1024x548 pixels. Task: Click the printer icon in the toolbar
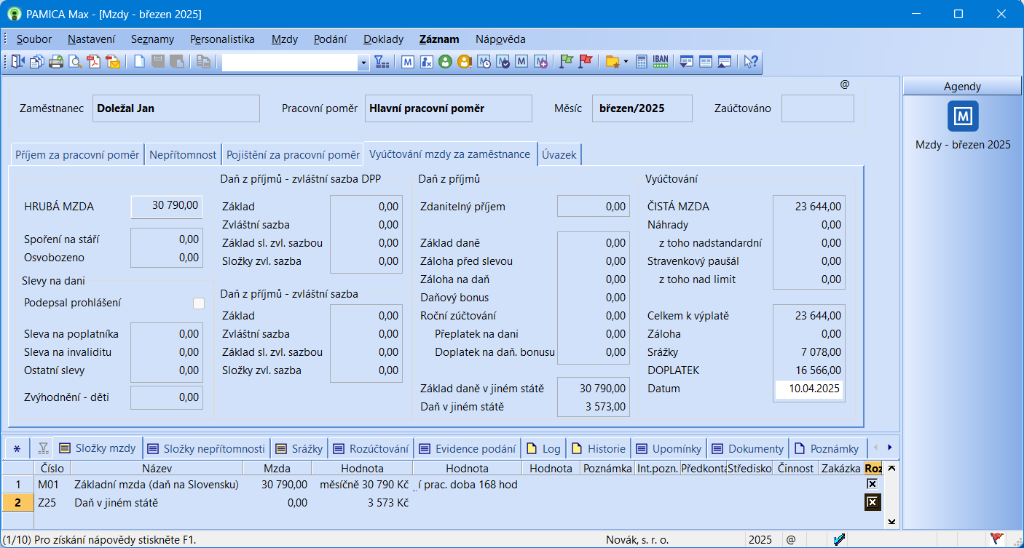56,63
